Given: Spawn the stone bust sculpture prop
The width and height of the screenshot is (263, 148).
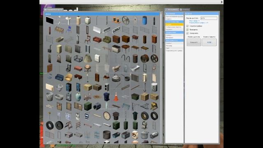Looking at the screenshot, I should point(116,68).
